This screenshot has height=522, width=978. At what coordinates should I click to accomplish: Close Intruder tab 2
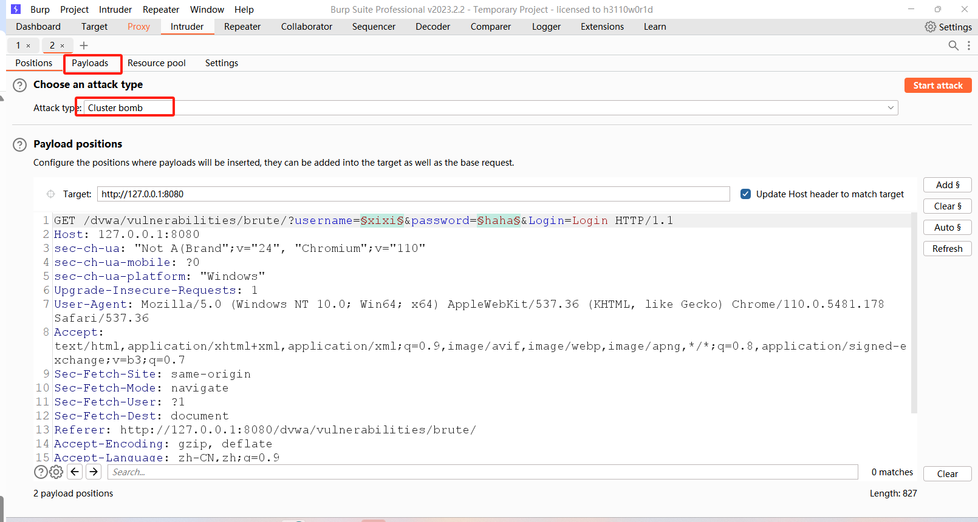[x=62, y=46]
